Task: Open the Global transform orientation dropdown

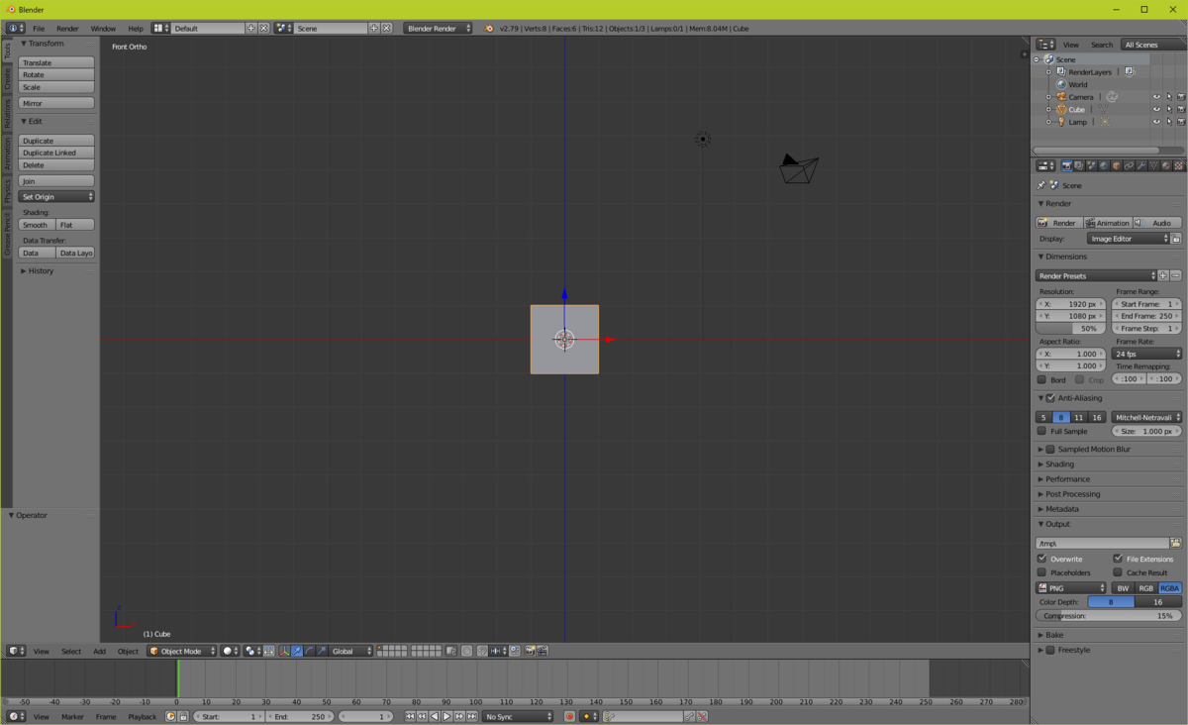Action: [351, 651]
